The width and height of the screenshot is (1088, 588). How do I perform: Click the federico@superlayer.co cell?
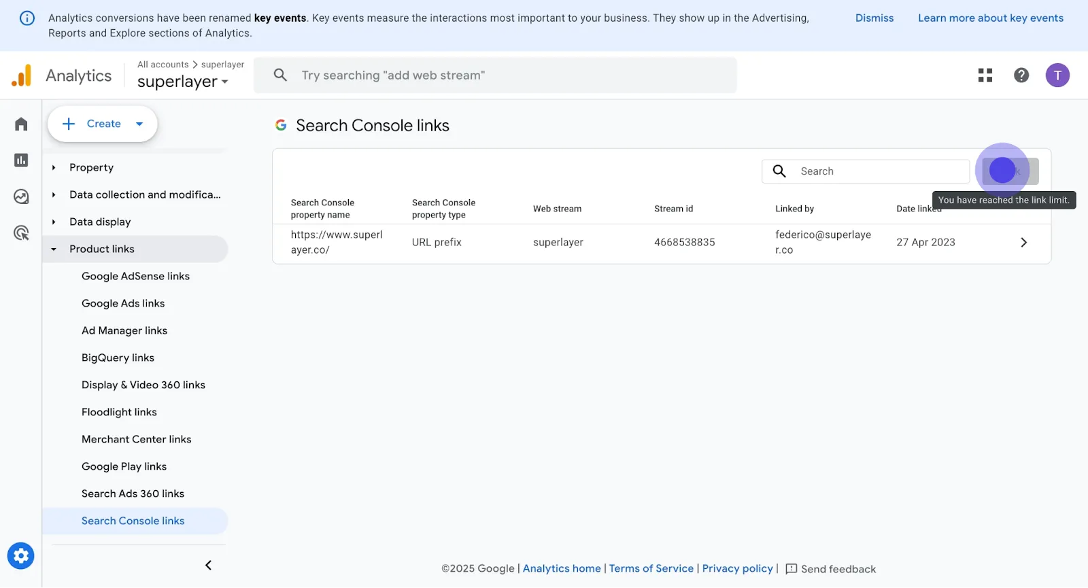(x=823, y=242)
